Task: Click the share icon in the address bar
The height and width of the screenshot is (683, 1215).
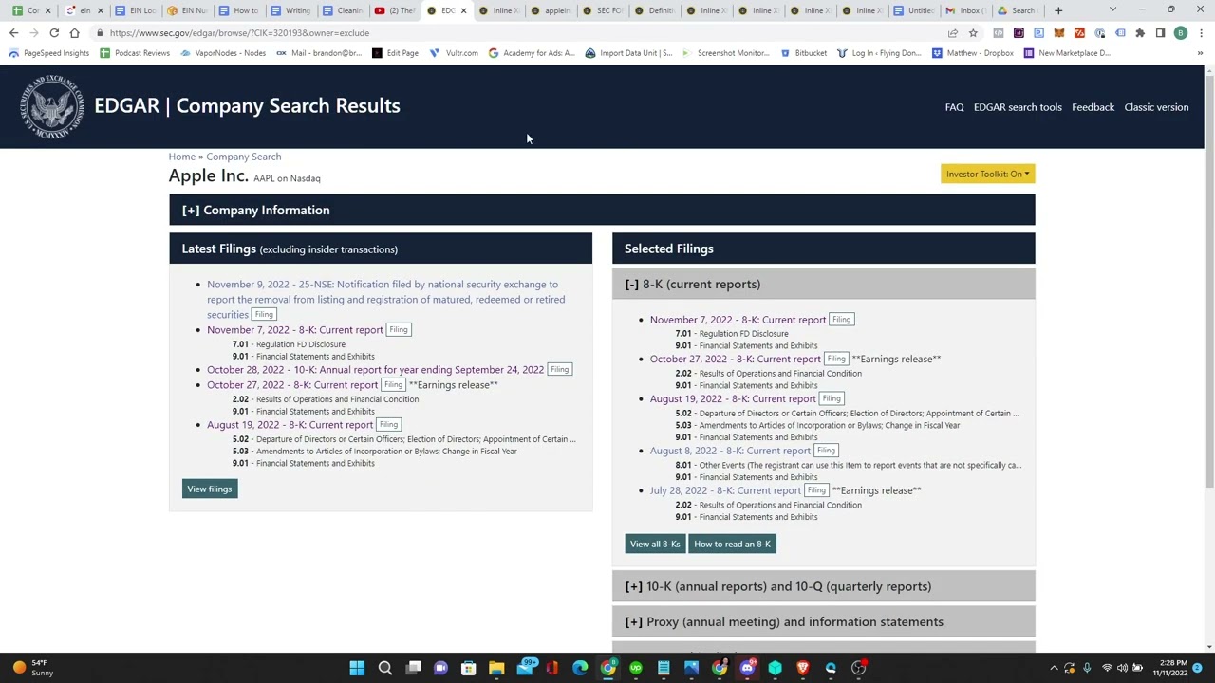Action: click(x=953, y=32)
